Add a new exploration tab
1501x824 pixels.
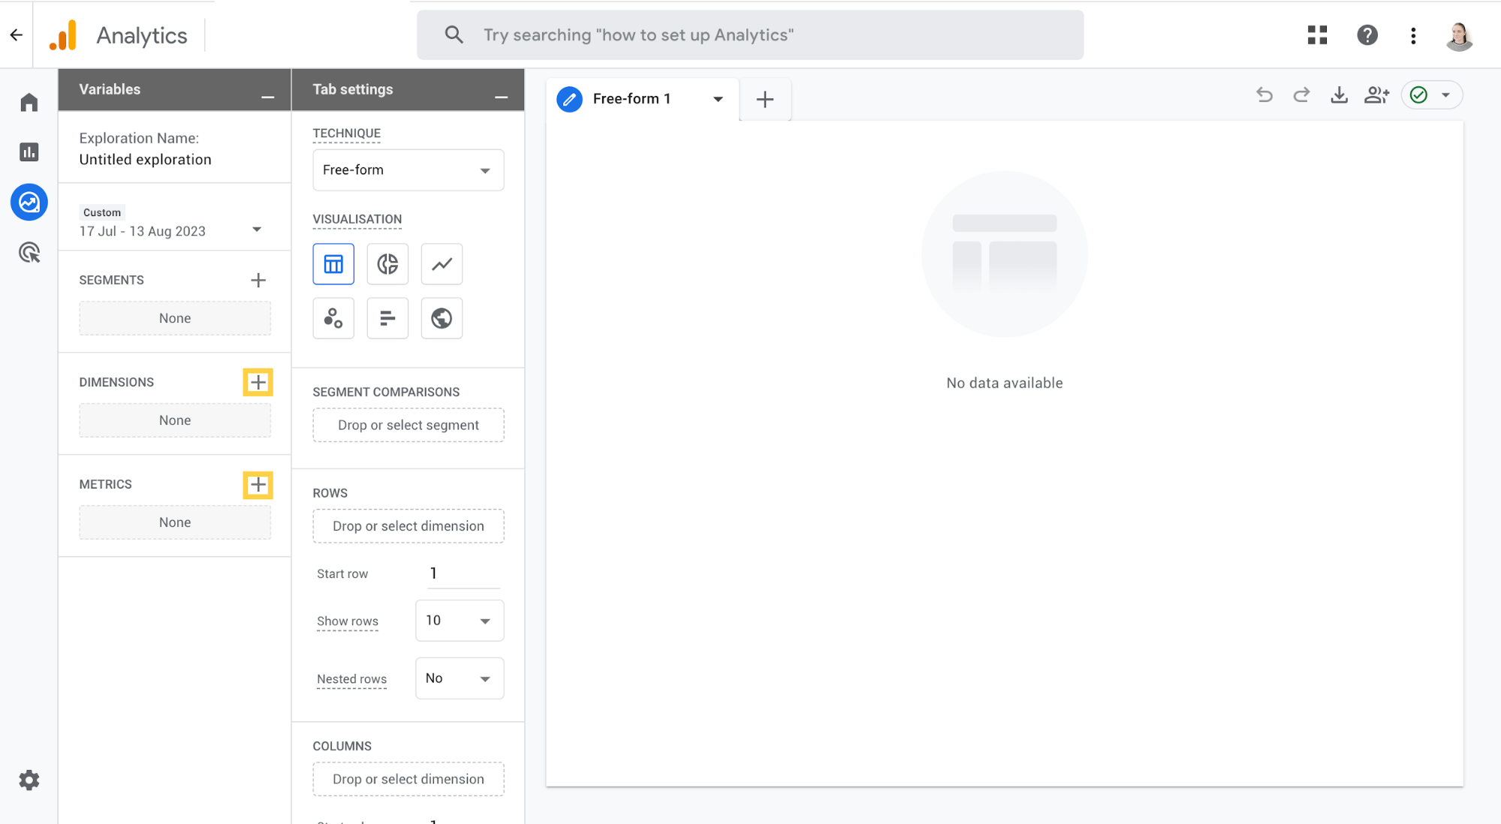click(x=764, y=99)
